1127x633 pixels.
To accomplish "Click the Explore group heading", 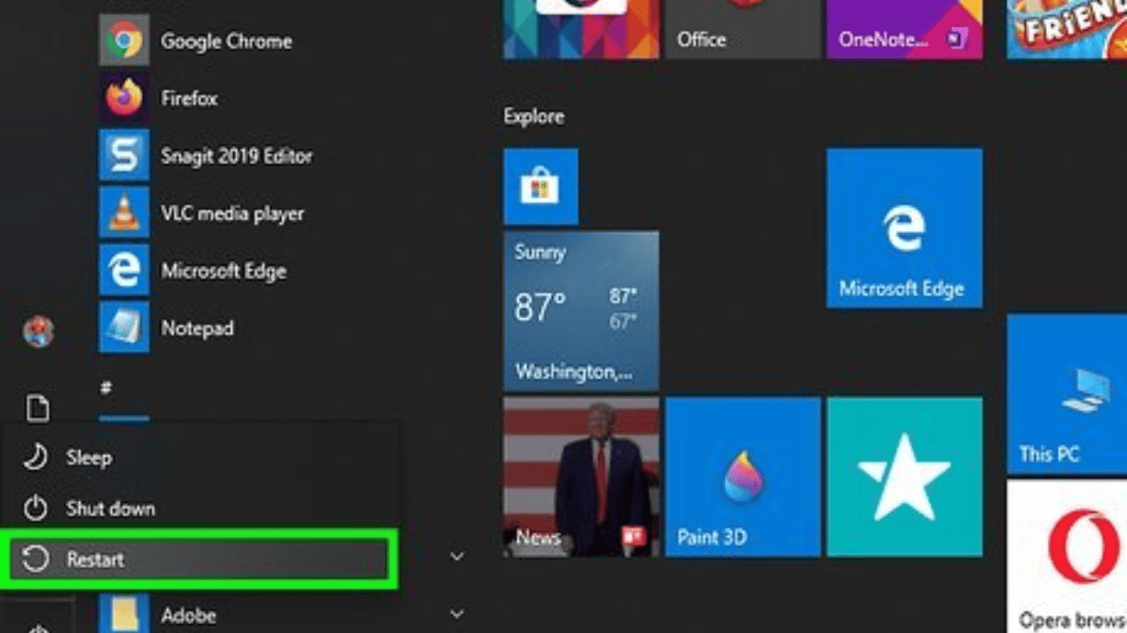I will (x=534, y=116).
